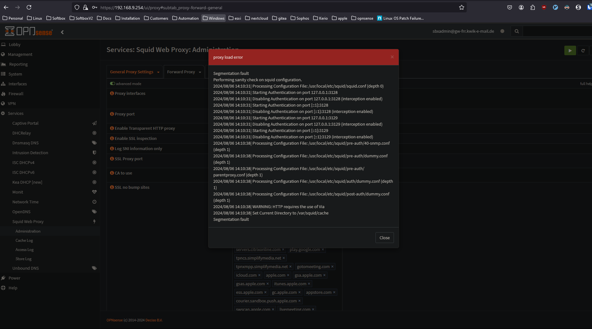Open General Proxy Settings dropdown tab

pyautogui.click(x=134, y=72)
